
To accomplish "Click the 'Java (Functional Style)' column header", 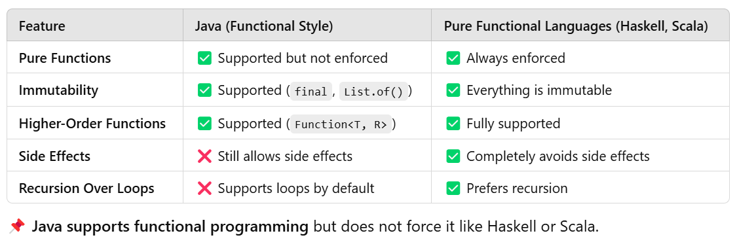I will (264, 26).
